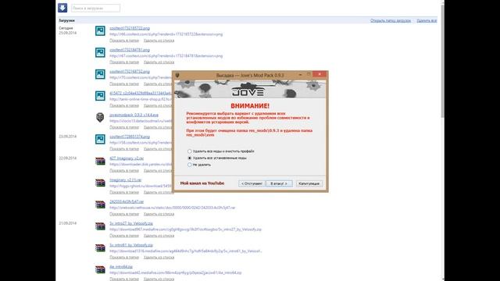Click 'Удалить все' link at top right
500x281 pixels.
point(427,20)
